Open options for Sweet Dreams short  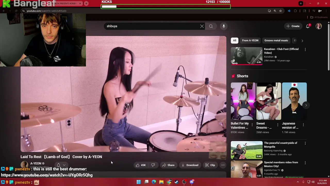pos(278,125)
